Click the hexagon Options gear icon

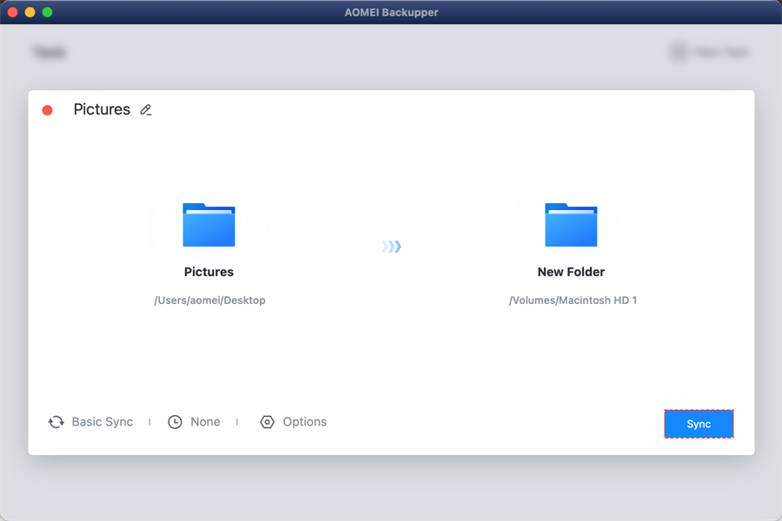coord(267,422)
